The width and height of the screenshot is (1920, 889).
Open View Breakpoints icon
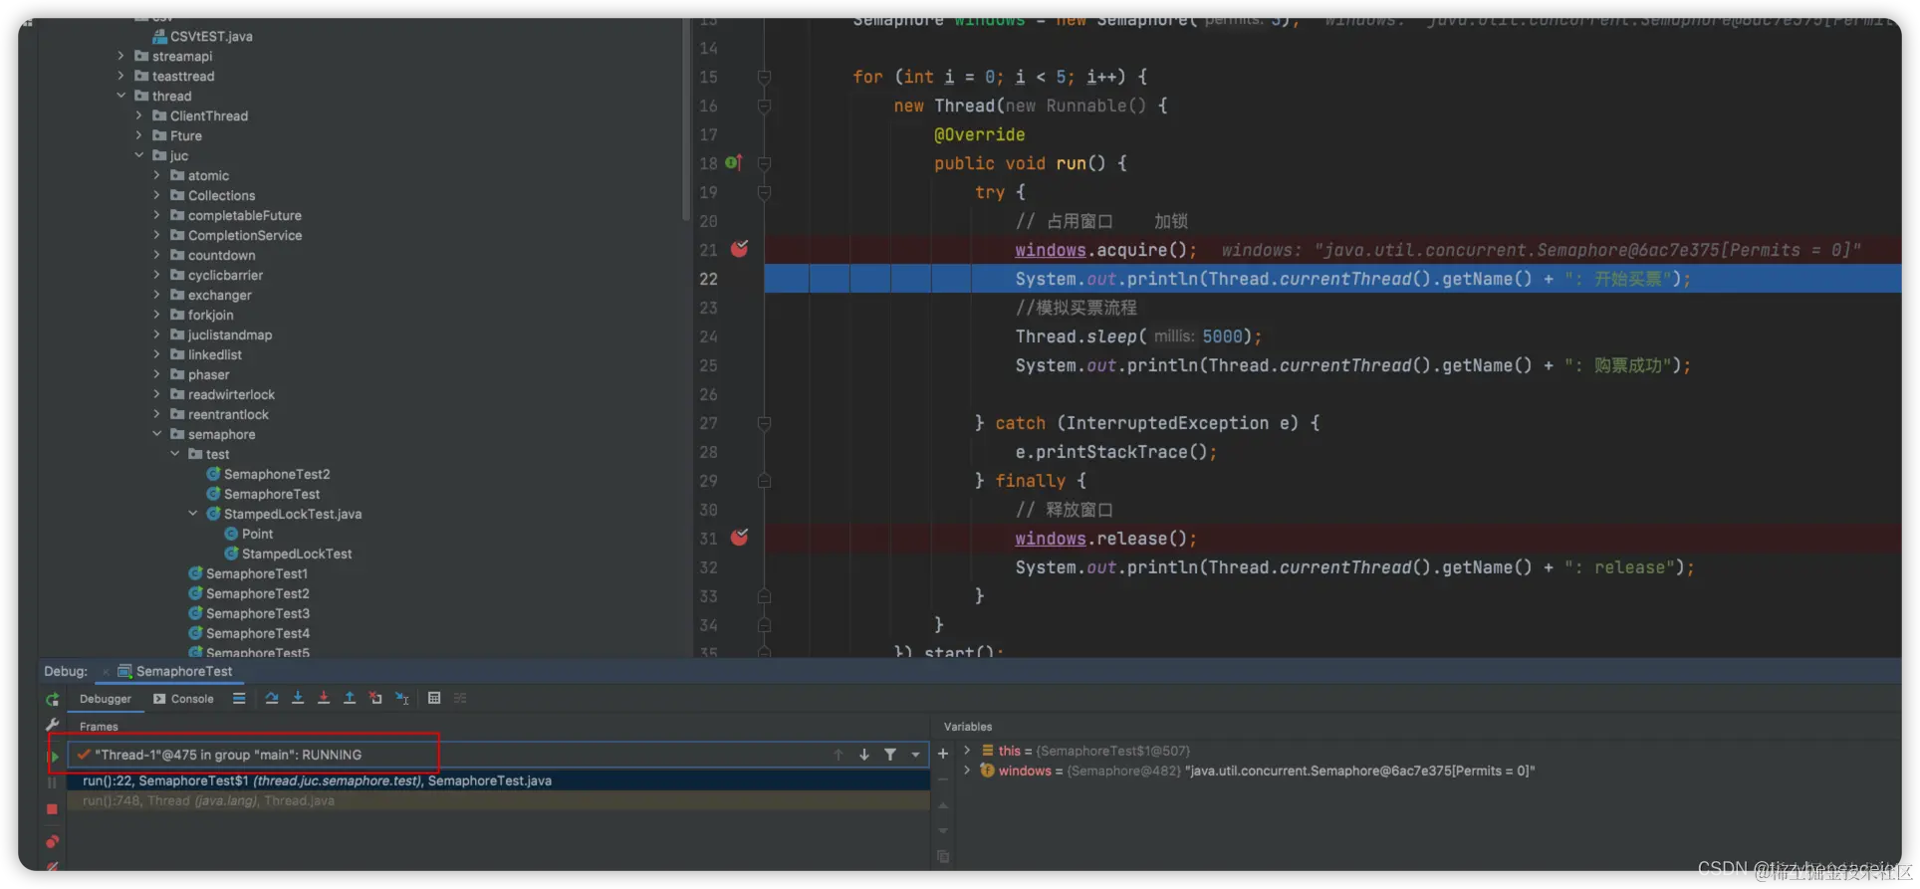[x=53, y=841]
